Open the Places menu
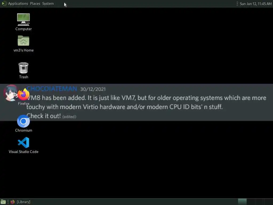Image resolution: width=273 pixels, height=205 pixels. 35,3
